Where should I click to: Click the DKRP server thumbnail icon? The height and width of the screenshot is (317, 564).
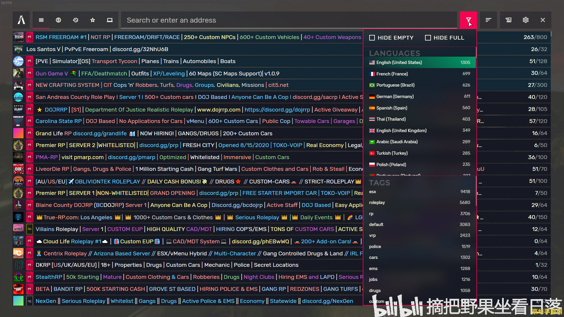18,265
